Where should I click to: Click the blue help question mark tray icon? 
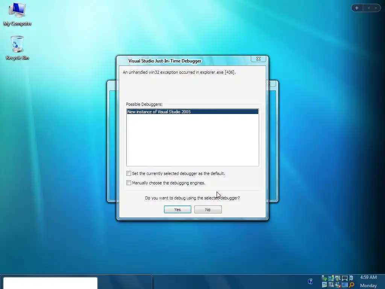[x=310, y=281]
